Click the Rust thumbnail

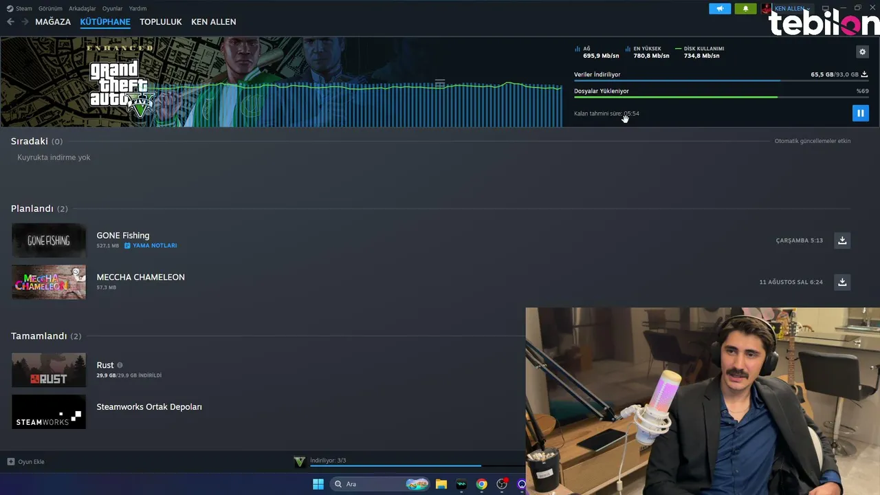coord(49,370)
